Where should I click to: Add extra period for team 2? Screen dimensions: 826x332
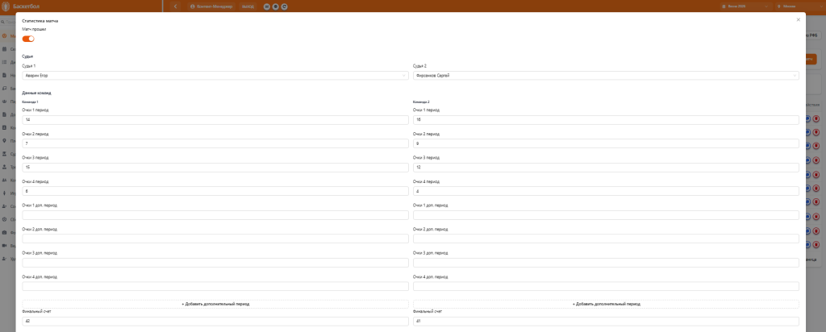tap(606, 304)
